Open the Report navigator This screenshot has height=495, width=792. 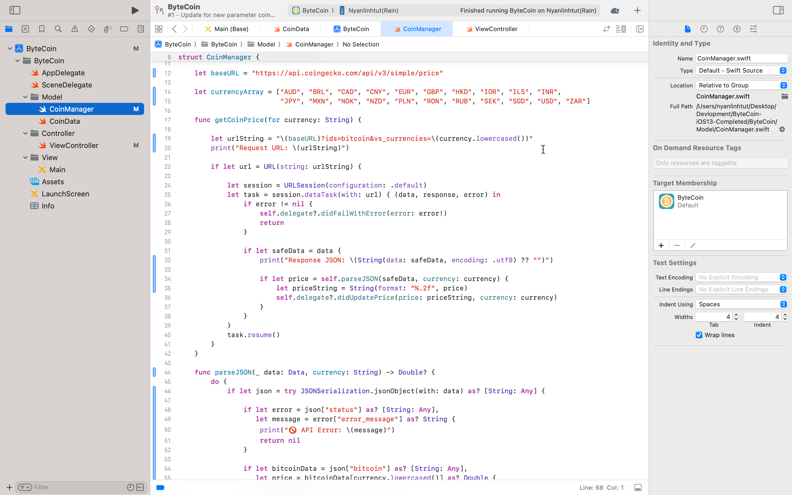[x=141, y=29]
